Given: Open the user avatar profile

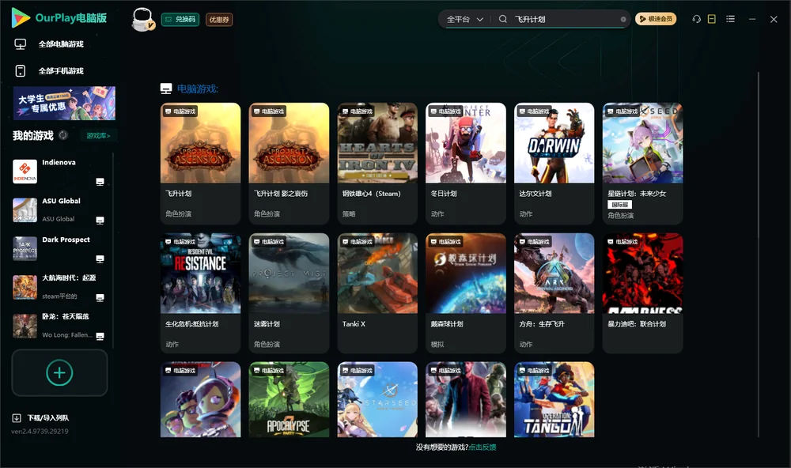Looking at the screenshot, I should 142,19.
